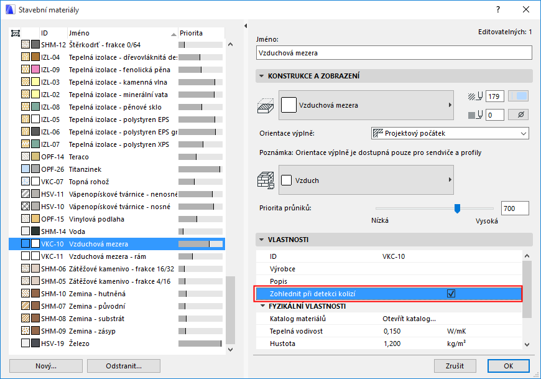Click the material list scroll down arrow
This screenshot has width=541, height=379.
click(231, 350)
